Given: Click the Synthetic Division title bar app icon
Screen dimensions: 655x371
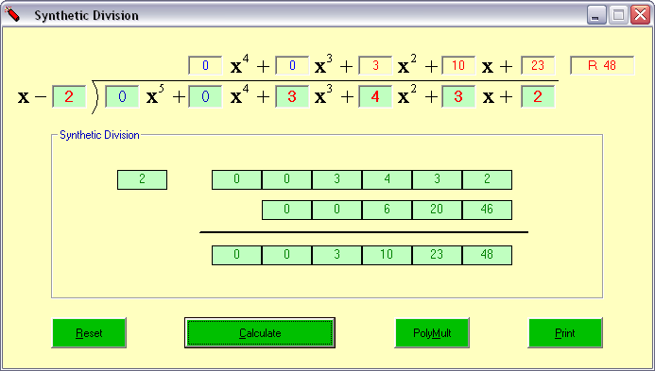Looking at the screenshot, I should click(x=12, y=15).
